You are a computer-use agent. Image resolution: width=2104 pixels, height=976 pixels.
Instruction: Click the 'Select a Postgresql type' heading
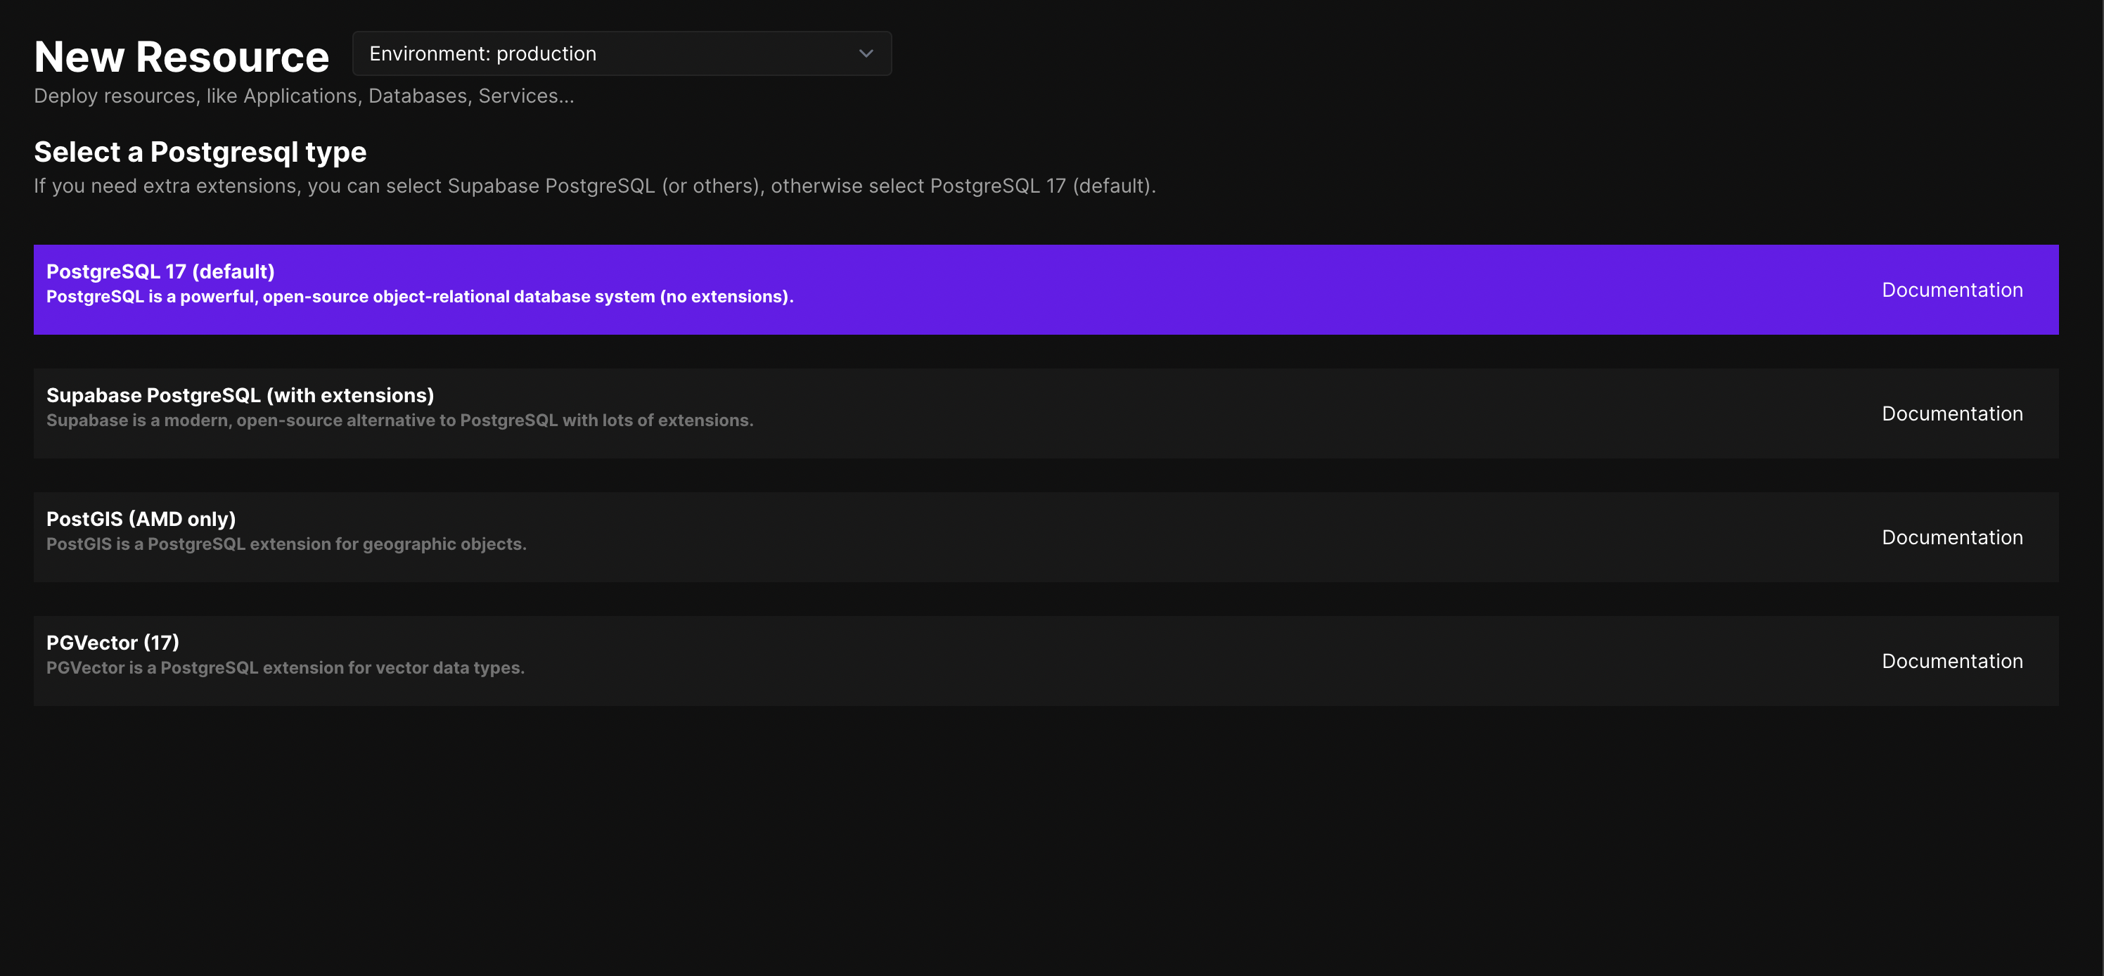pos(200,152)
